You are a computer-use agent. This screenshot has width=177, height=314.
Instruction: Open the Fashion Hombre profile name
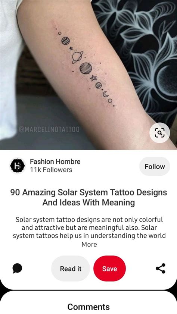(55, 161)
